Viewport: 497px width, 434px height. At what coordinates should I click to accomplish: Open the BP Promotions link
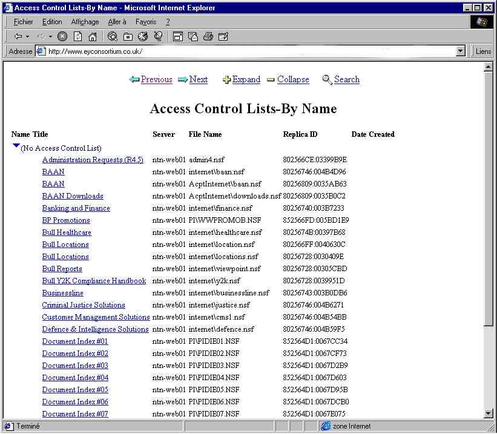[x=66, y=220]
